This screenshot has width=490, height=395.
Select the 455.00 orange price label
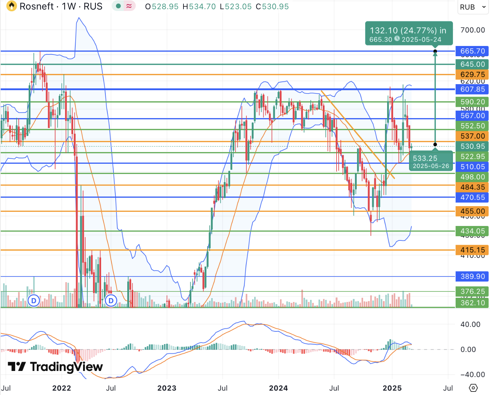(x=472, y=211)
